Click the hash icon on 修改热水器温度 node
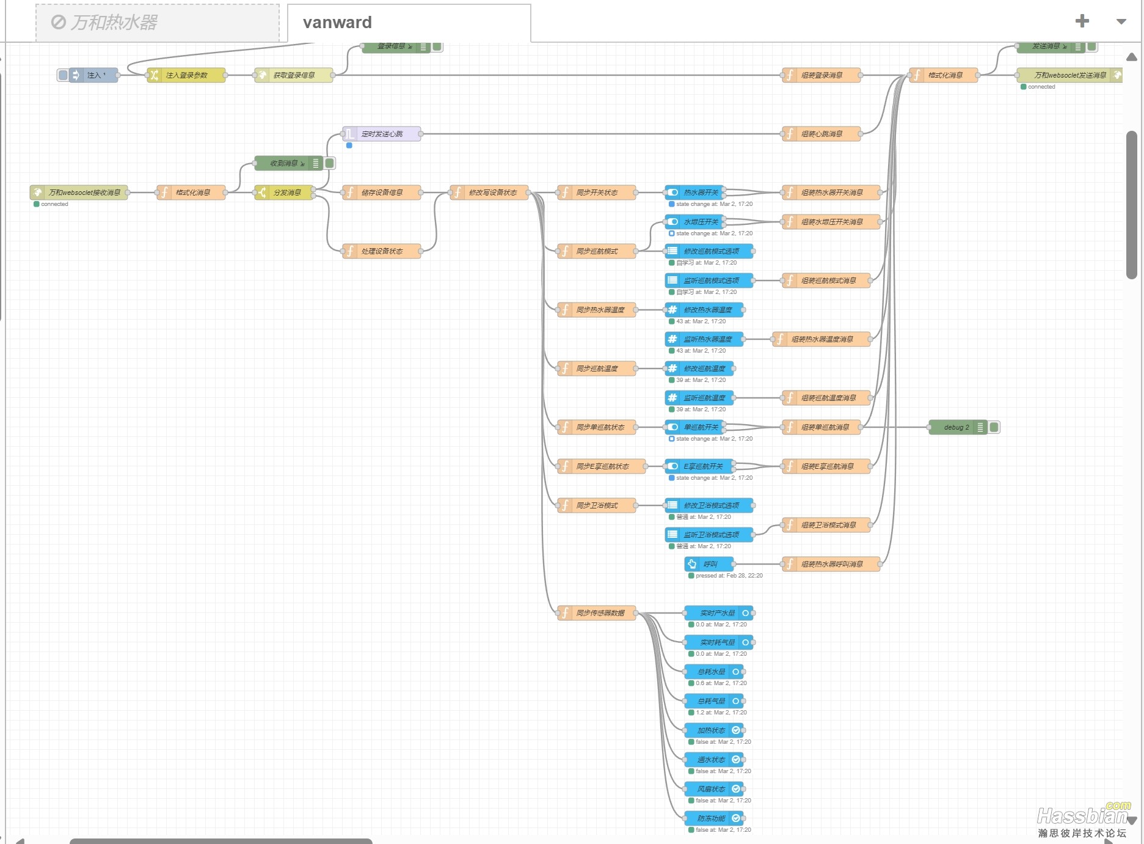Image resolution: width=1144 pixels, height=844 pixels. click(672, 310)
